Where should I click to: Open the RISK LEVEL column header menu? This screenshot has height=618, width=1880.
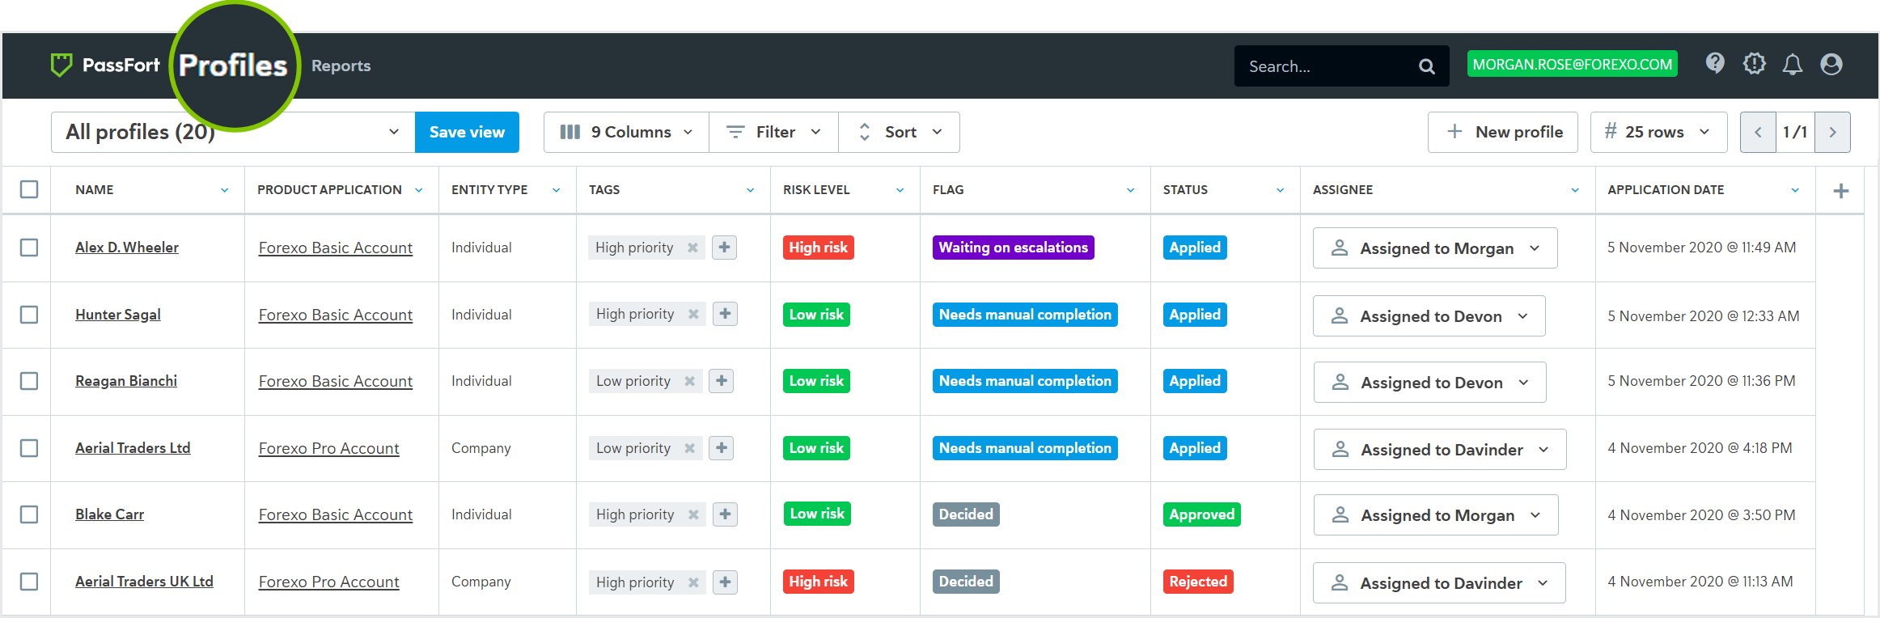[x=900, y=190]
